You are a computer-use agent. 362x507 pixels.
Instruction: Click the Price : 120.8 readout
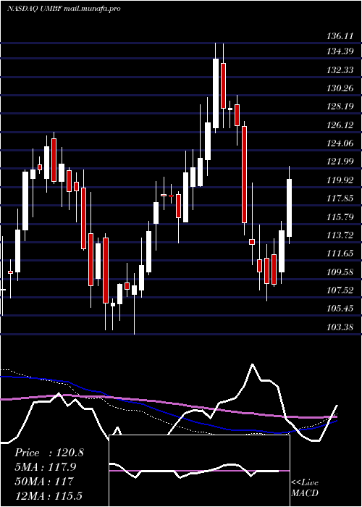click(x=49, y=453)
